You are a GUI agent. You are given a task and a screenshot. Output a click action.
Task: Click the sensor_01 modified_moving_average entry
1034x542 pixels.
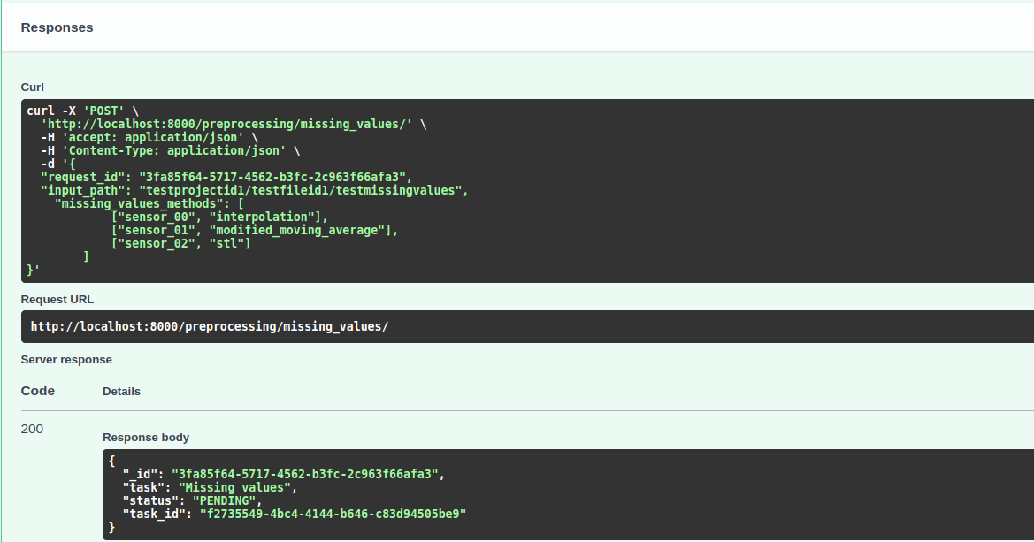255,230
